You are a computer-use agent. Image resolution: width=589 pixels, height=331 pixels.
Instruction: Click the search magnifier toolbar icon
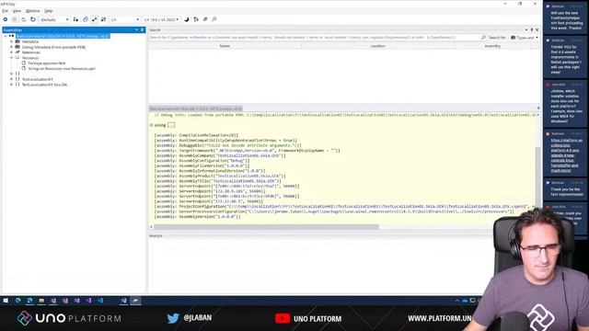coord(214,19)
